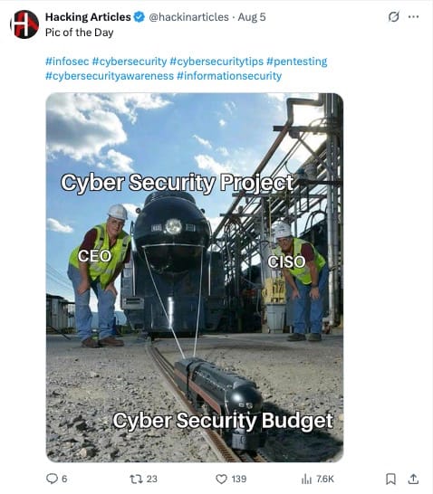Viewport: 433px width, 494px height.
Task: Follow the #infosec hashtag
Action: (67, 62)
